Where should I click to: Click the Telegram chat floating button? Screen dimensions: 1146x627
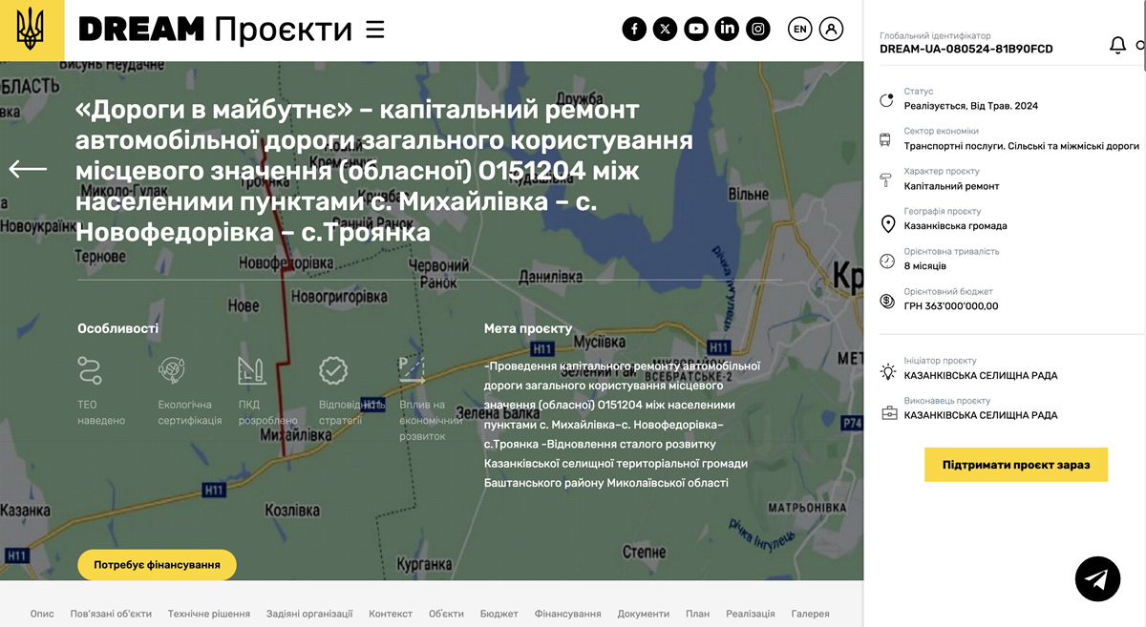[1097, 578]
